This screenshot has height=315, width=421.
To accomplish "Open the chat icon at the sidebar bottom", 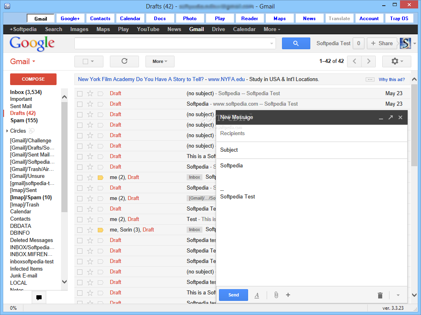I will (x=39, y=297).
